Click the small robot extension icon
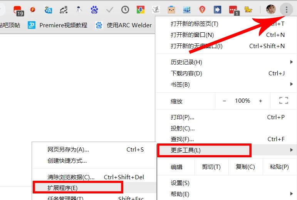297x200 pixels. tap(79, 10)
